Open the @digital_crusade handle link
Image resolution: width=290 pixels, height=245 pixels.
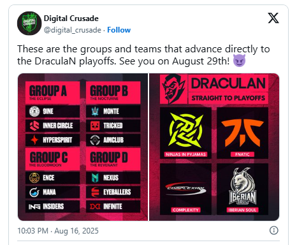pyautogui.click(x=73, y=30)
